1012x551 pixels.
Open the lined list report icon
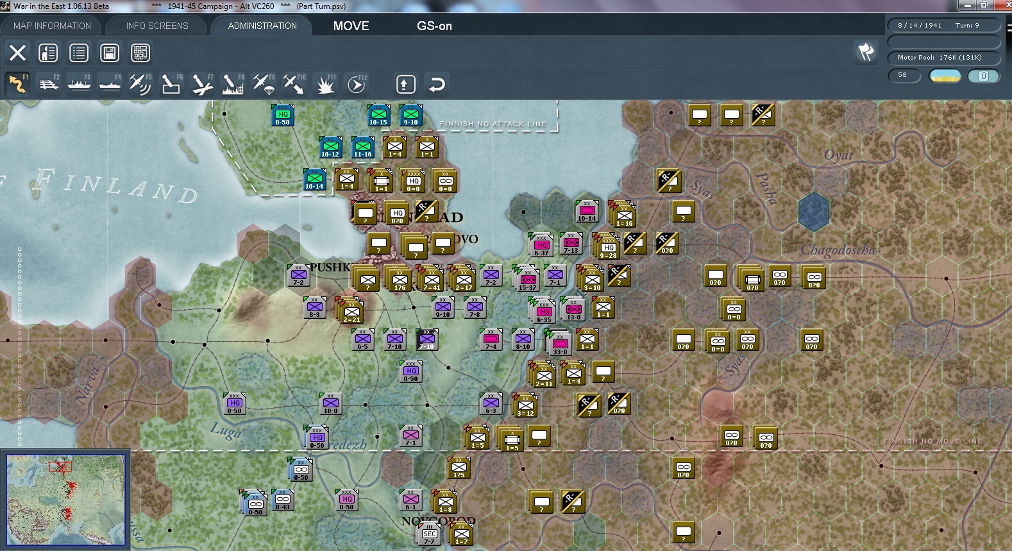[79, 53]
